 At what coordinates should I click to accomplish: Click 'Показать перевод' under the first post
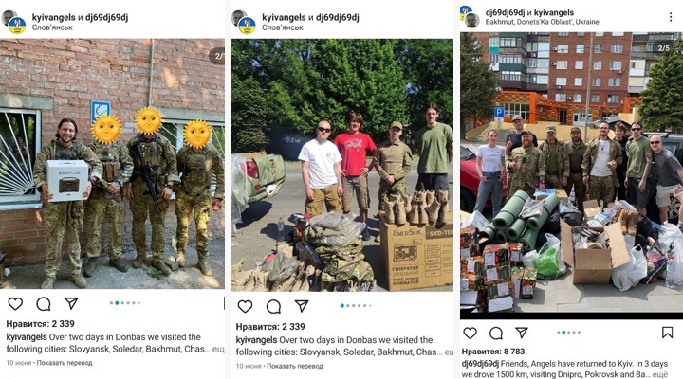[x=65, y=363]
